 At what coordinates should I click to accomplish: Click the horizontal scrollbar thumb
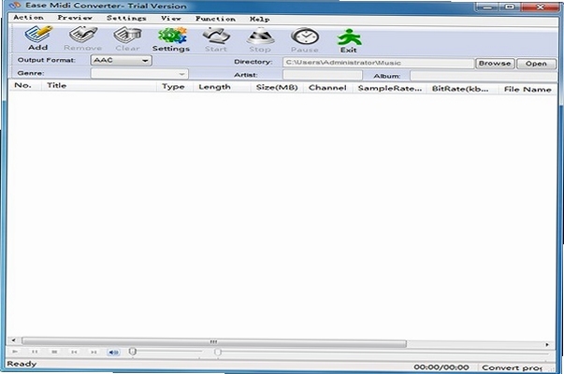point(214,341)
